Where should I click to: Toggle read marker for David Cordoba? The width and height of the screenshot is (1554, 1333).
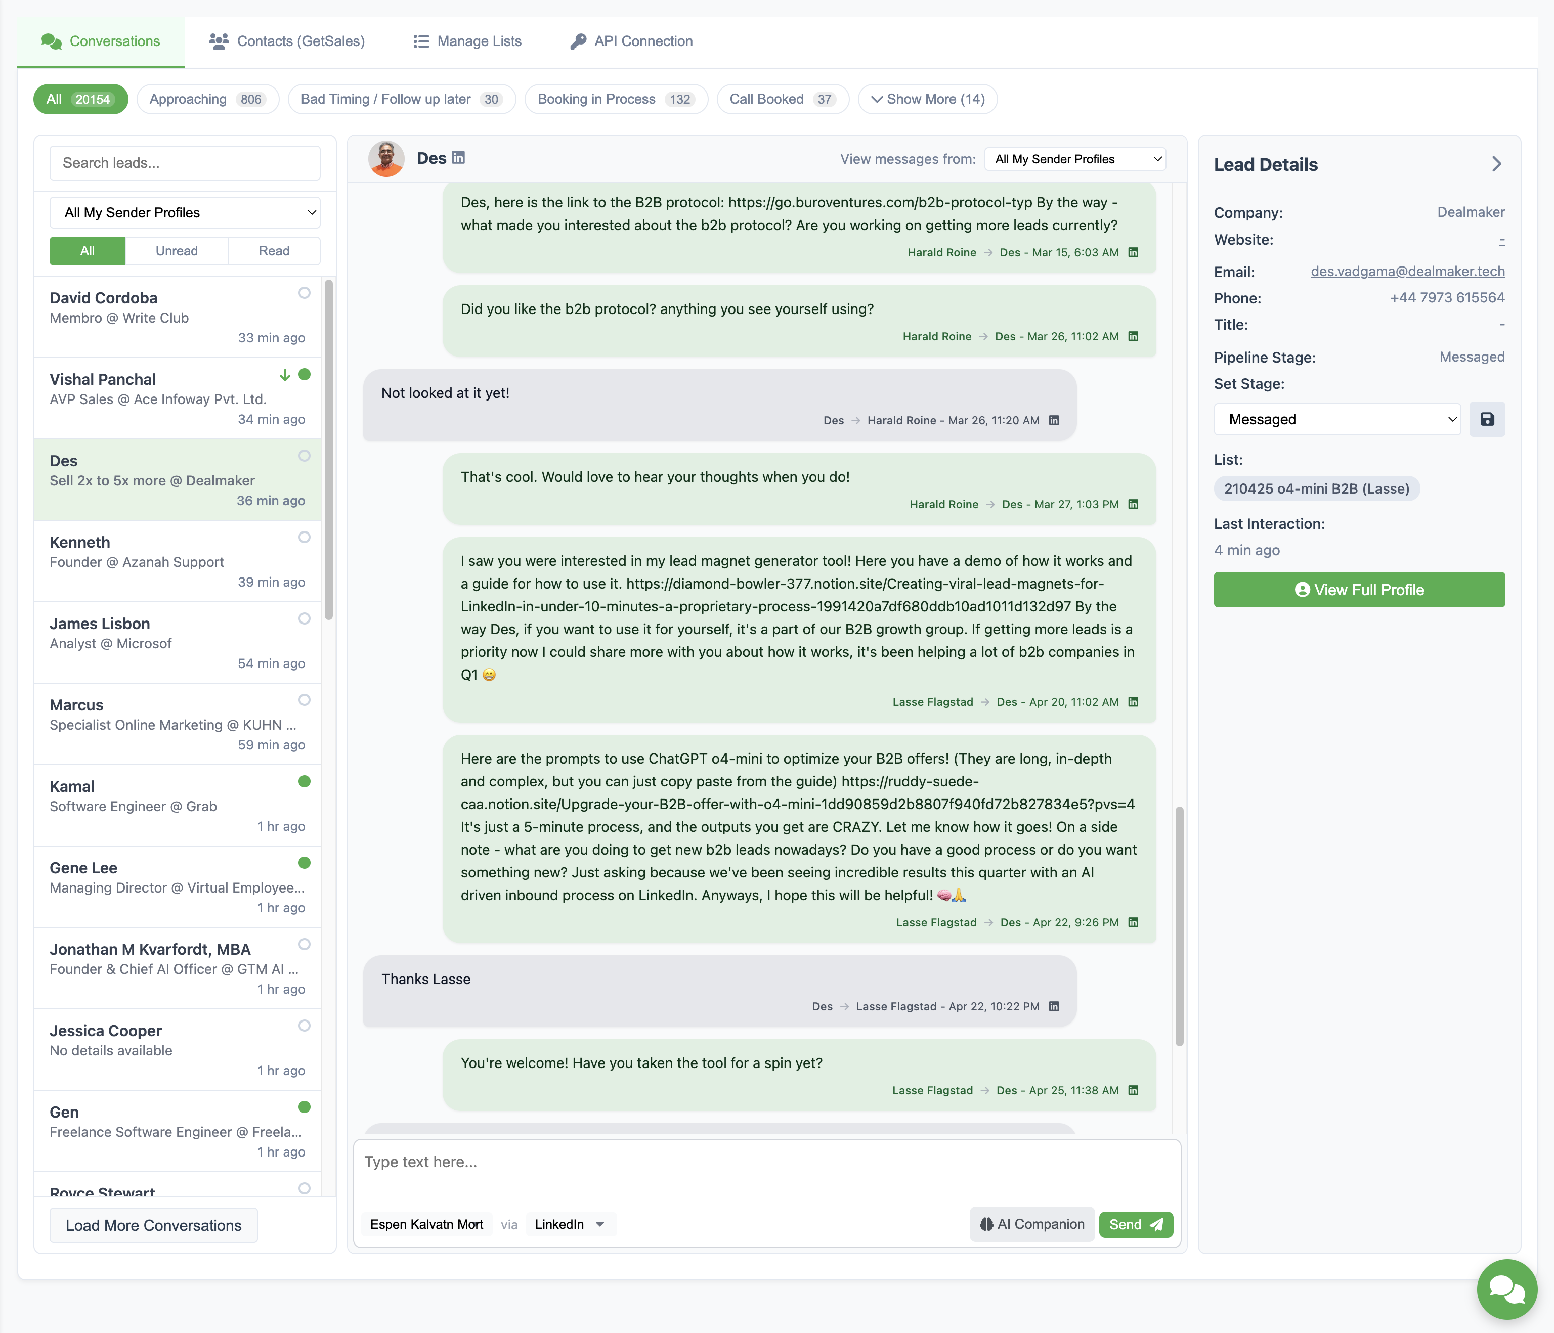(305, 293)
